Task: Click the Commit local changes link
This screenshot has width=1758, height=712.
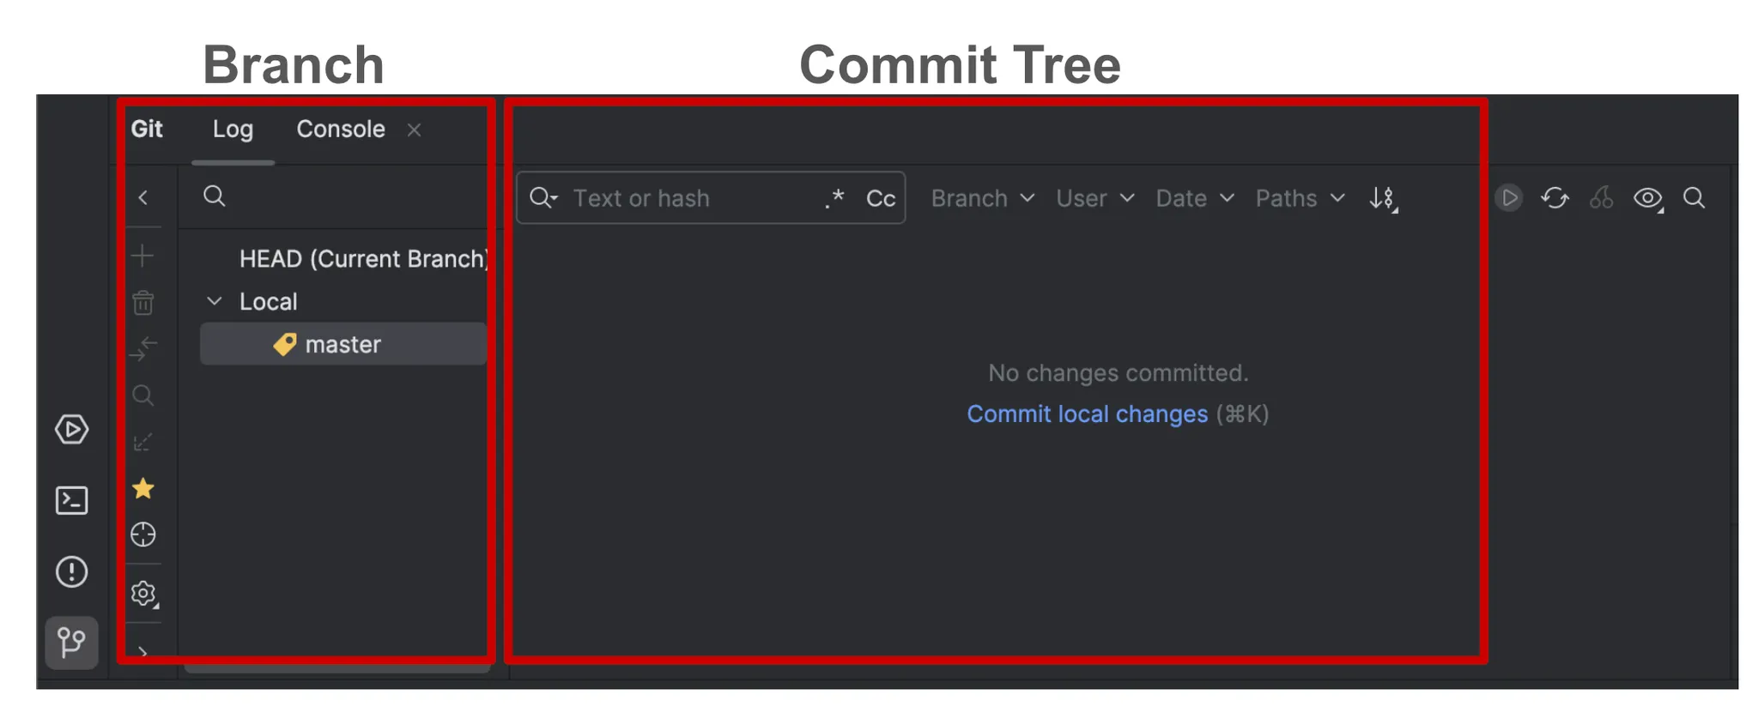Action: point(1087,414)
